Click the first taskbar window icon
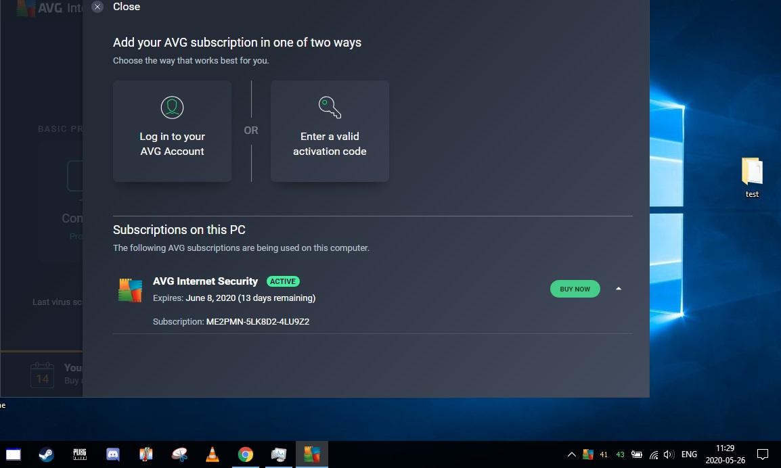 [14, 454]
